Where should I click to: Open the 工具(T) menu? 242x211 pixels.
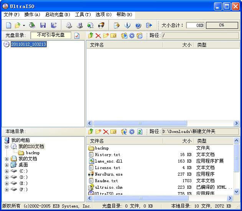(x=83, y=15)
